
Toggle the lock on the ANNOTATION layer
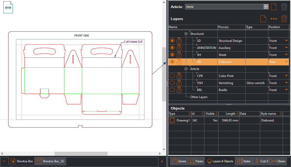coord(179,48)
